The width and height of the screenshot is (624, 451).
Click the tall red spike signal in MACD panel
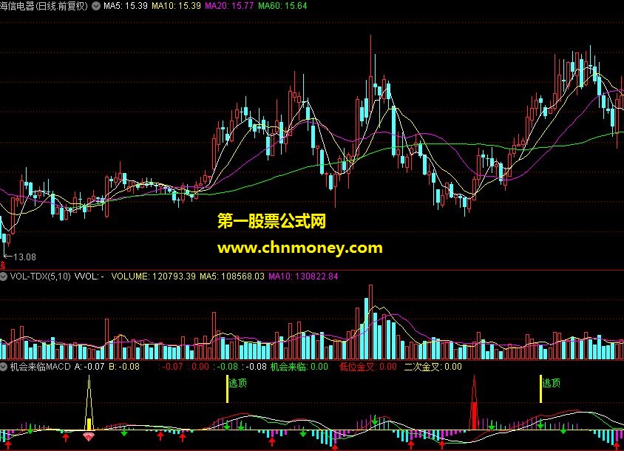tap(474, 403)
